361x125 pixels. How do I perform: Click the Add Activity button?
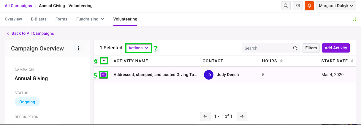[336, 48]
